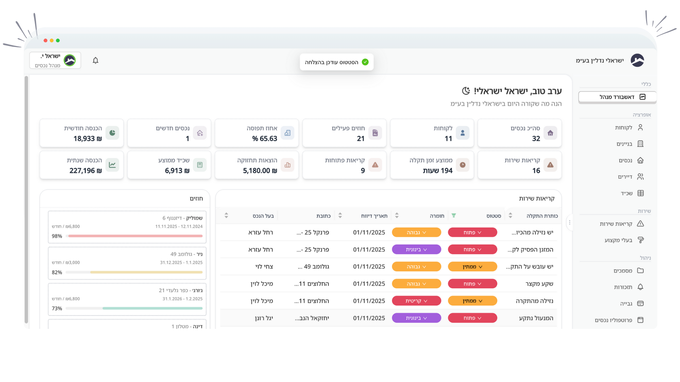Open the פתוח status dropdown for יש נזילה מהכיו row
The height and width of the screenshot is (382, 680).
coord(472,232)
